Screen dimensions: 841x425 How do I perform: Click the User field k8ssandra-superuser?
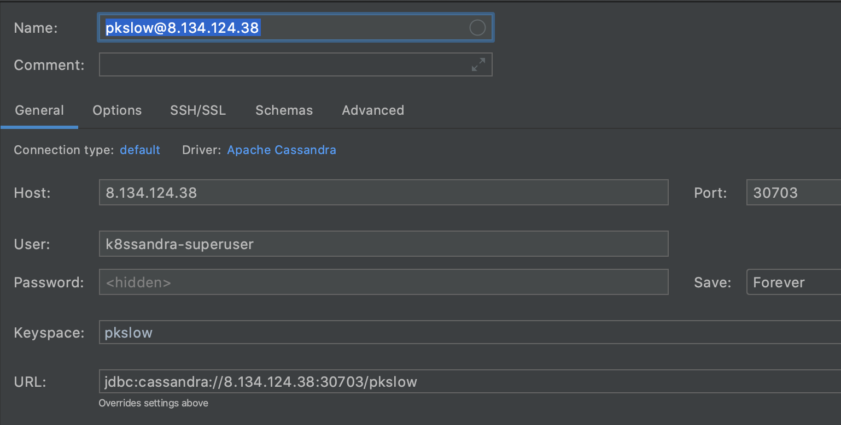coord(383,244)
